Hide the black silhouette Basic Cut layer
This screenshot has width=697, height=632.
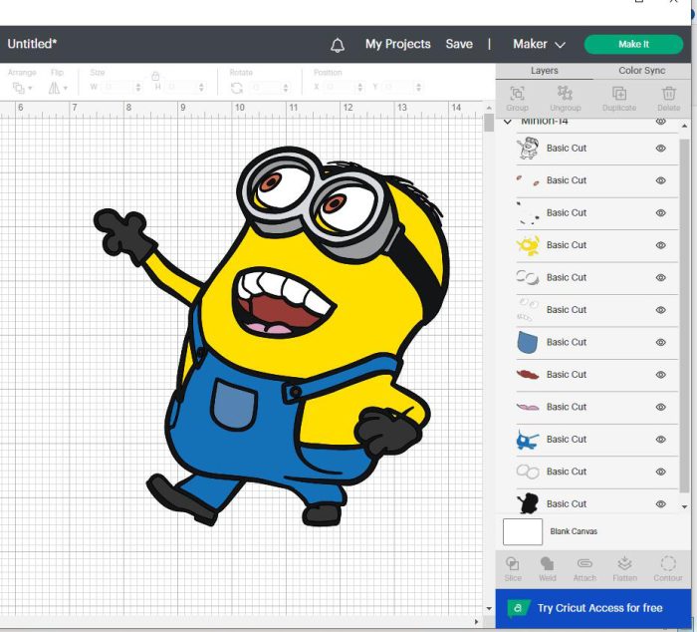[660, 503]
